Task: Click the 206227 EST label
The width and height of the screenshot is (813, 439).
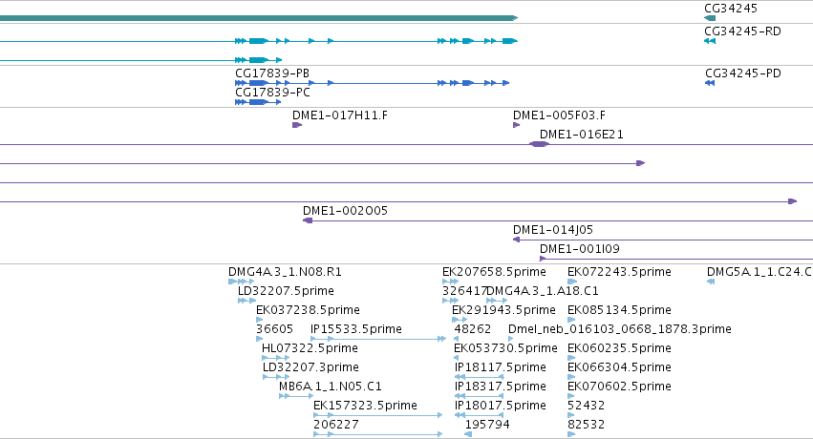Action: pyautogui.click(x=336, y=425)
